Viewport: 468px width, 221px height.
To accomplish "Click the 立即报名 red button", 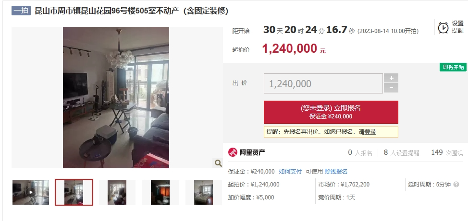I will 331,112.
